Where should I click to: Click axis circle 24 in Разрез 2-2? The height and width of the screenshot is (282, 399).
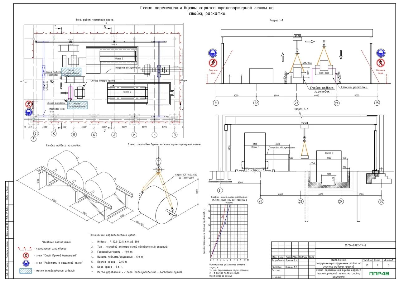pos(341,201)
